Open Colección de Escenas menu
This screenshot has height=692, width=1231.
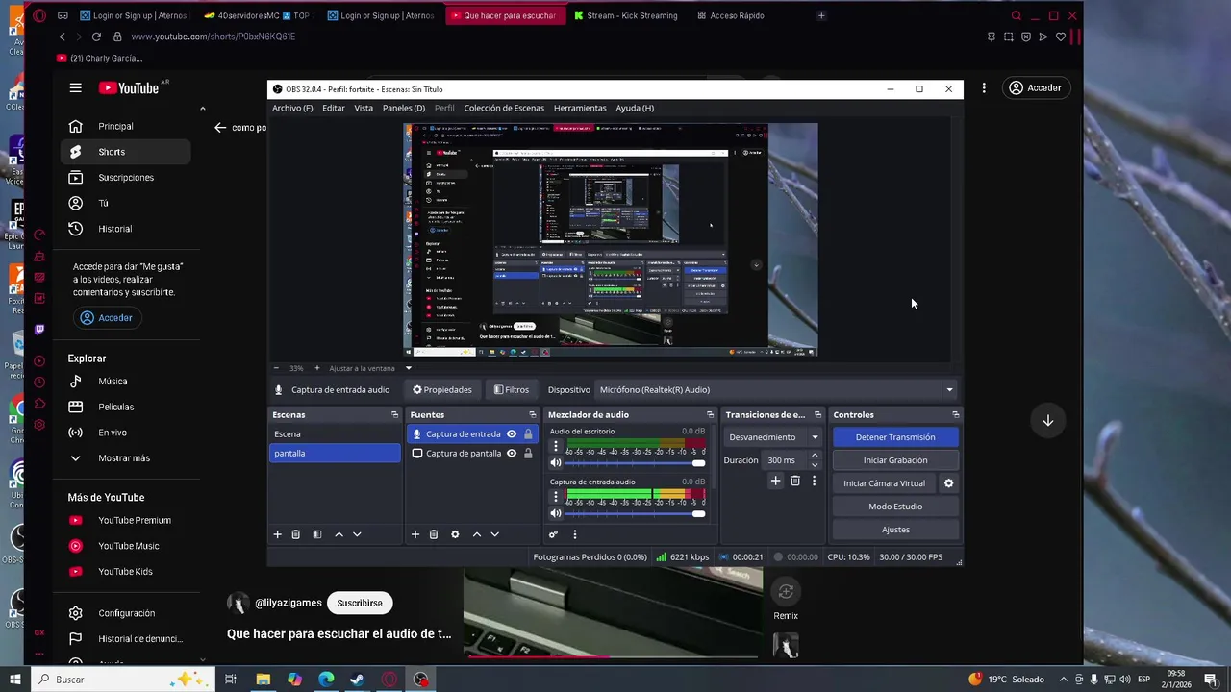pos(504,108)
